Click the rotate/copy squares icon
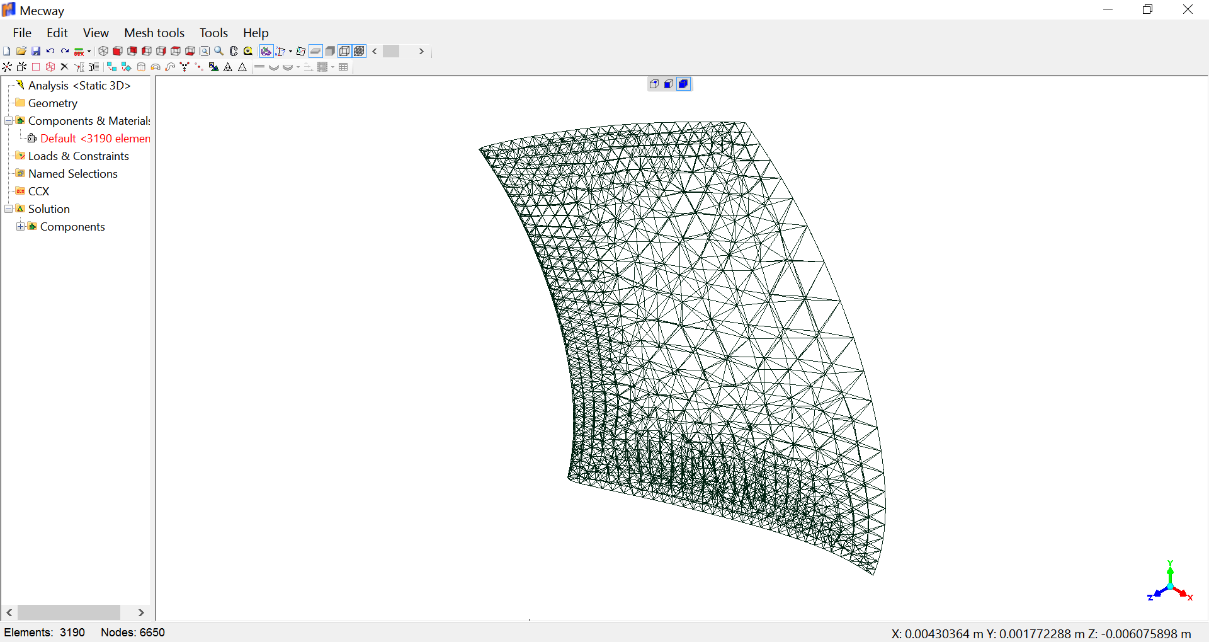Image resolution: width=1209 pixels, height=642 pixels. click(x=127, y=67)
